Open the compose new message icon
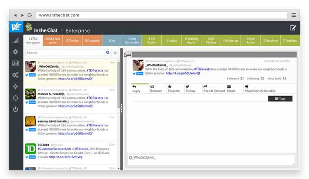This screenshot has height=179, width=309. click(x=293, y=28)
